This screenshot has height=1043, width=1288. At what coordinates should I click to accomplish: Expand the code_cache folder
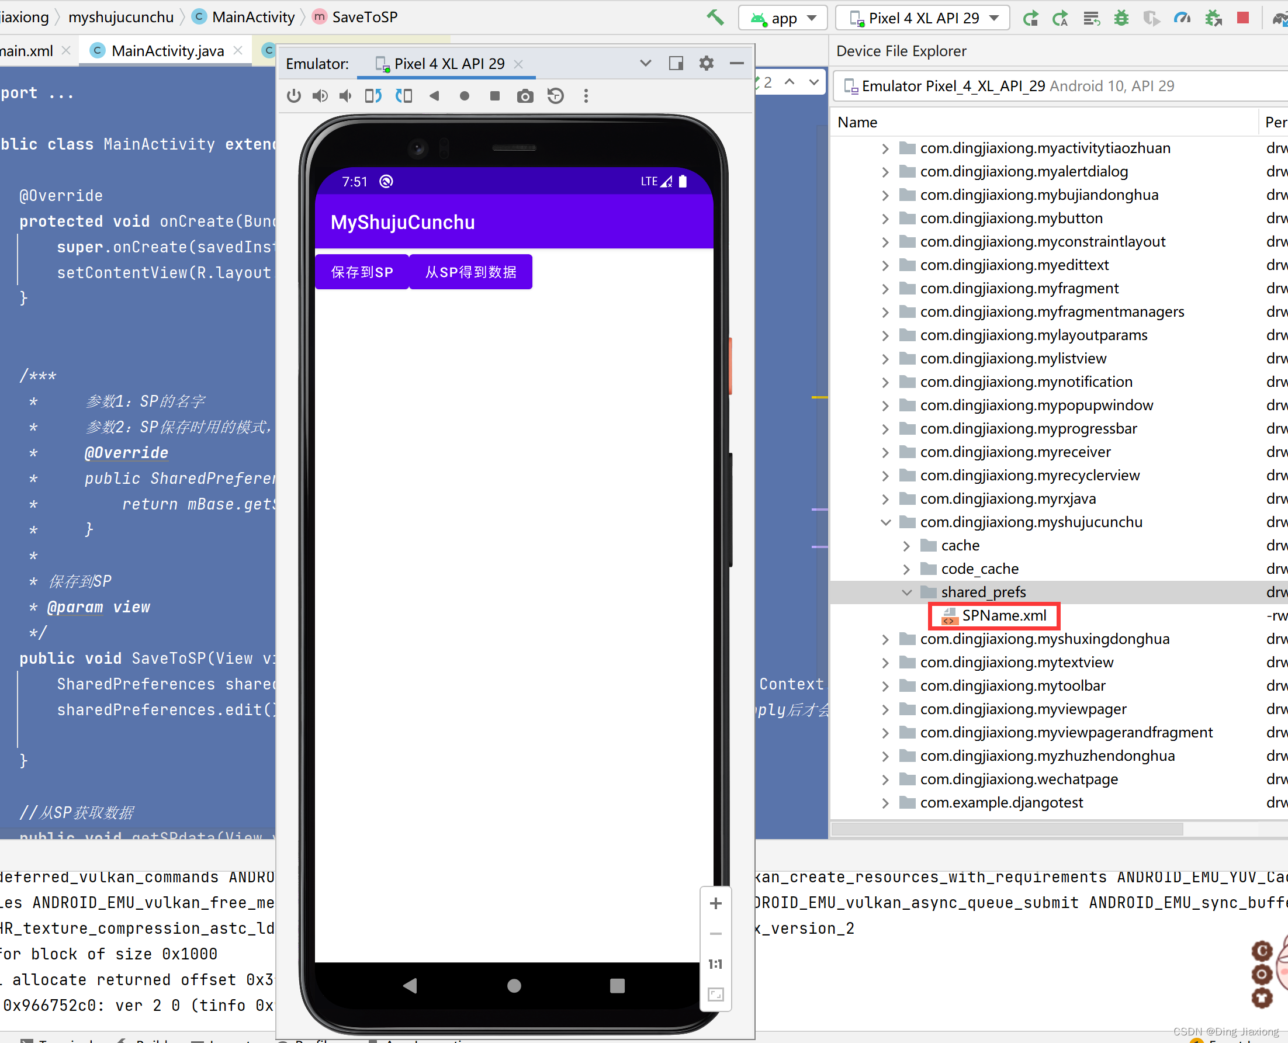pos(906,569)
